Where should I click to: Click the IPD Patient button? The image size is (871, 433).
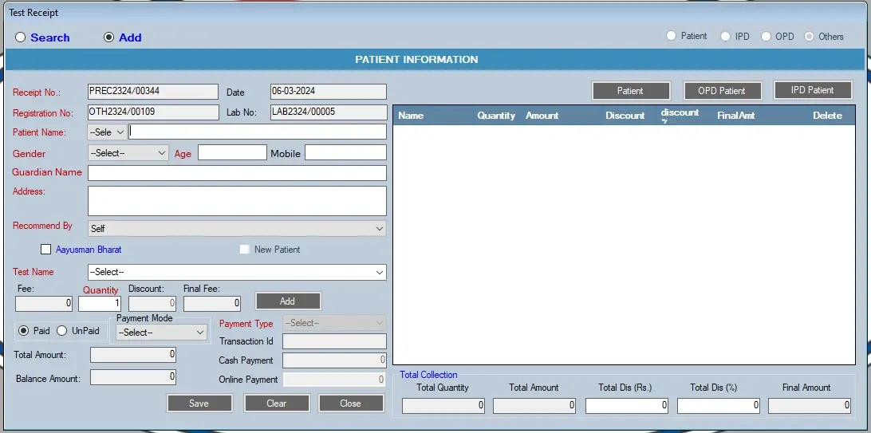[812, 90]
